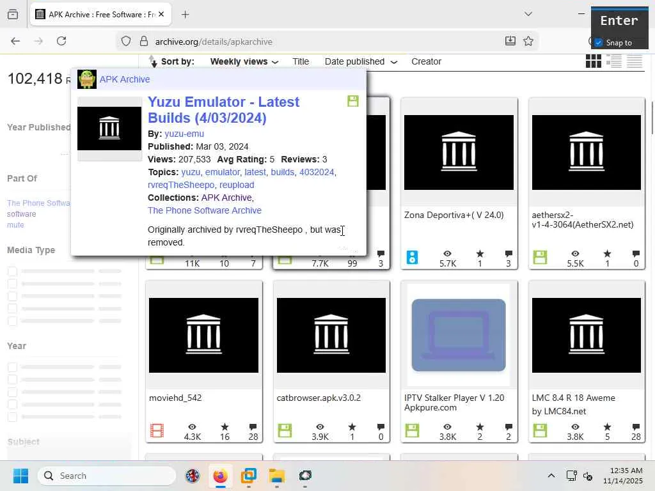Click software icon on IPTV Stalker Player card
Image resolution: width=655 pixels, height=491 pixels.
[413, 430]
